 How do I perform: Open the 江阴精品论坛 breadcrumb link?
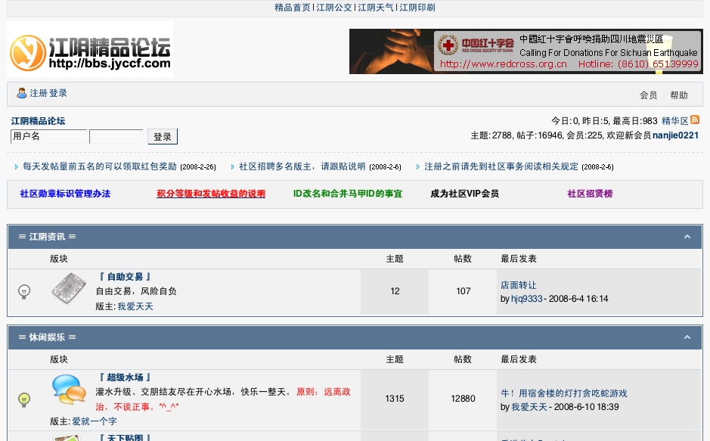click(38, 121)
